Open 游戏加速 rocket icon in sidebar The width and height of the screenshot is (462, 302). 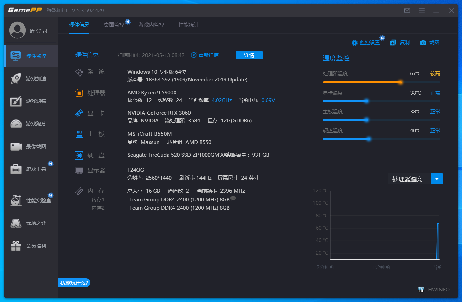(16, 79)
